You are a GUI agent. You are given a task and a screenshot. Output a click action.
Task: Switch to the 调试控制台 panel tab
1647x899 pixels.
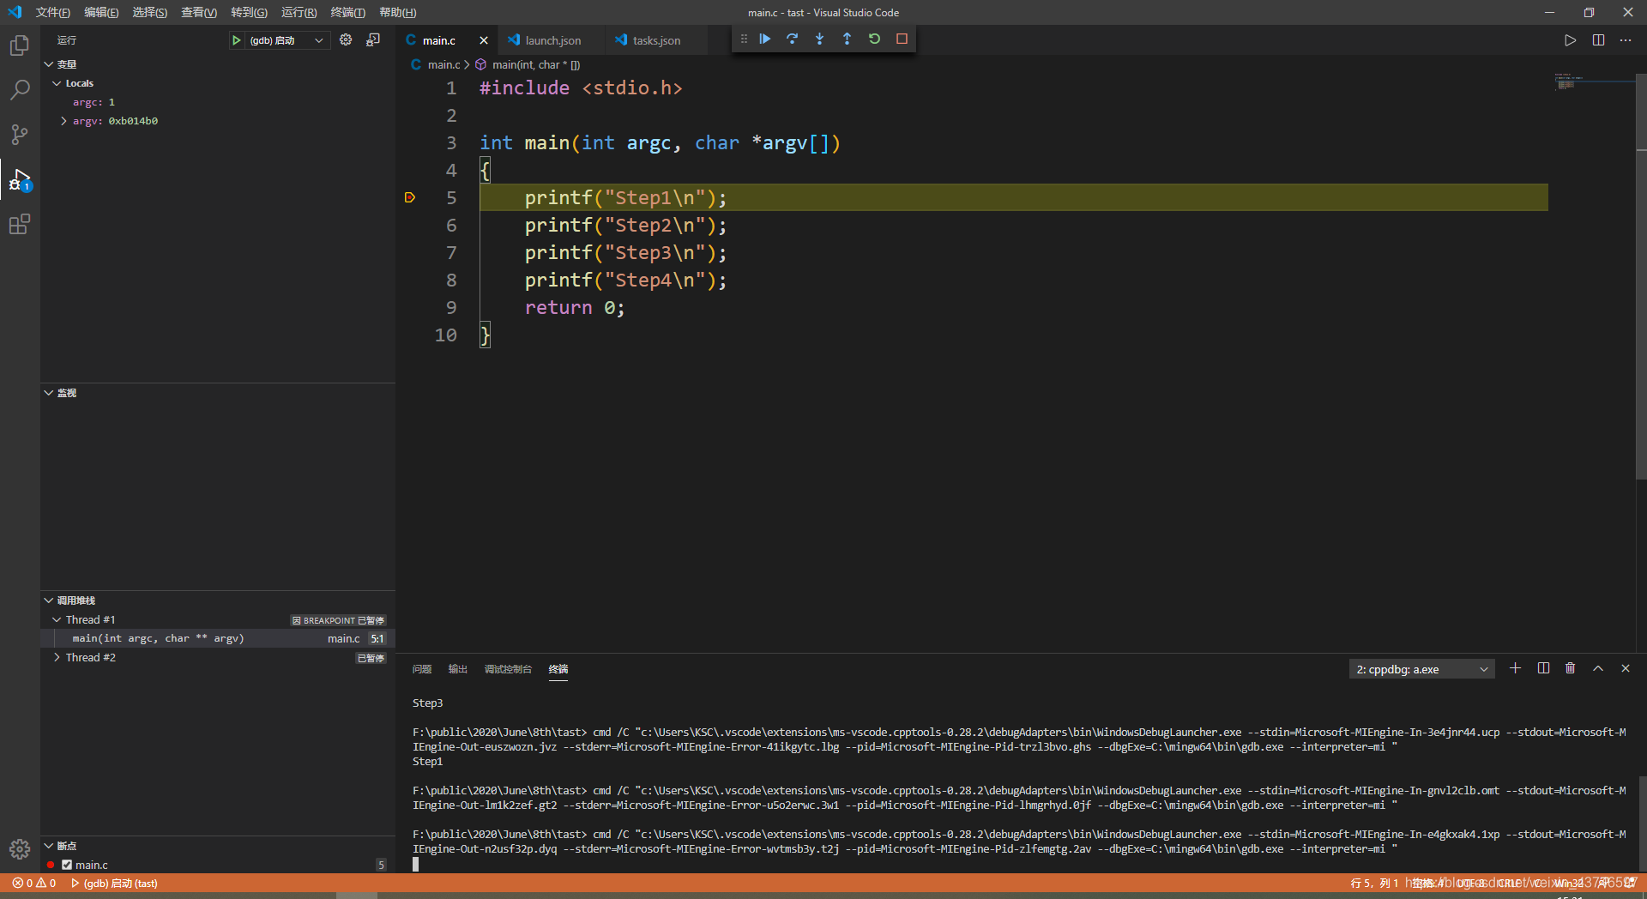(508, 669)
